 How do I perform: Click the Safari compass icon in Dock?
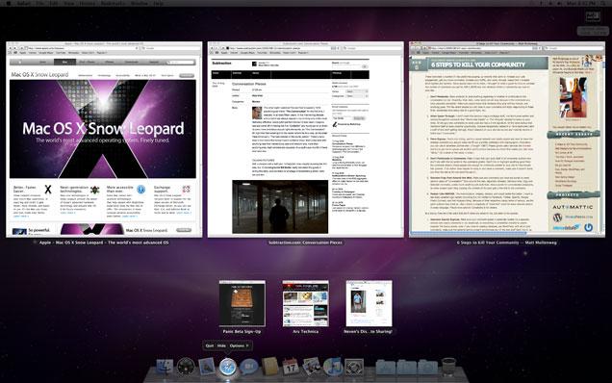(x=227, y=368)
